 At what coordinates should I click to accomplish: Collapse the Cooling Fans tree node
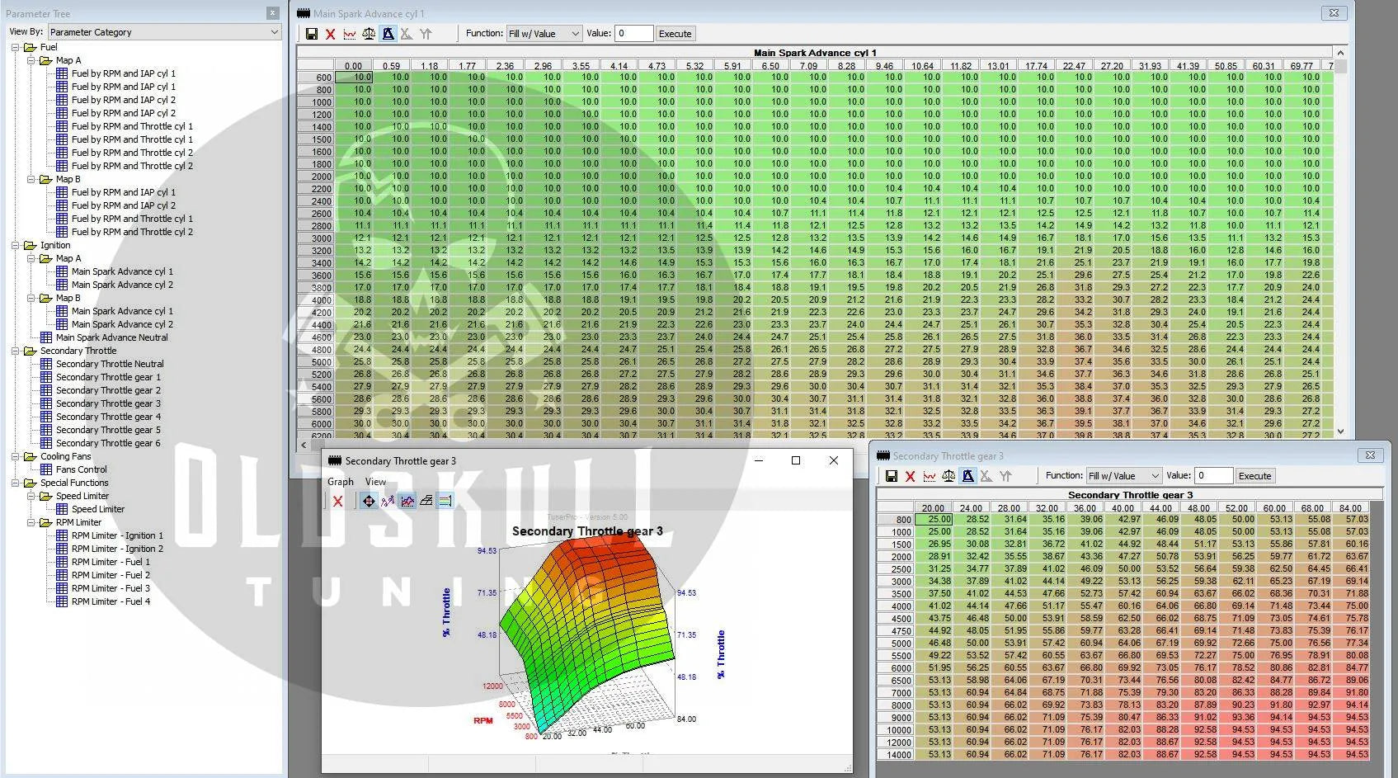(16, 456)
